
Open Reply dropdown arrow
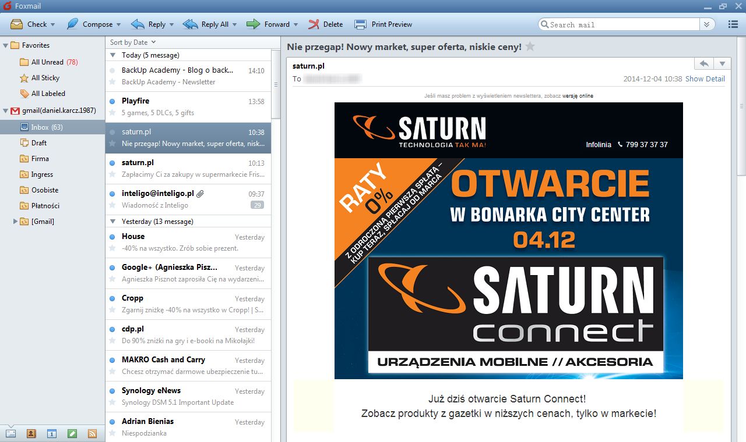171,25
